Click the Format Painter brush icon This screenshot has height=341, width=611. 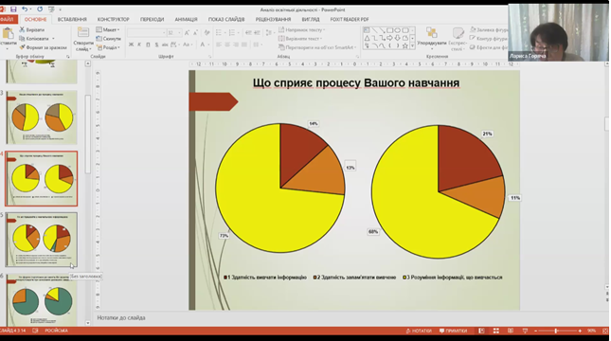[22, 47]
